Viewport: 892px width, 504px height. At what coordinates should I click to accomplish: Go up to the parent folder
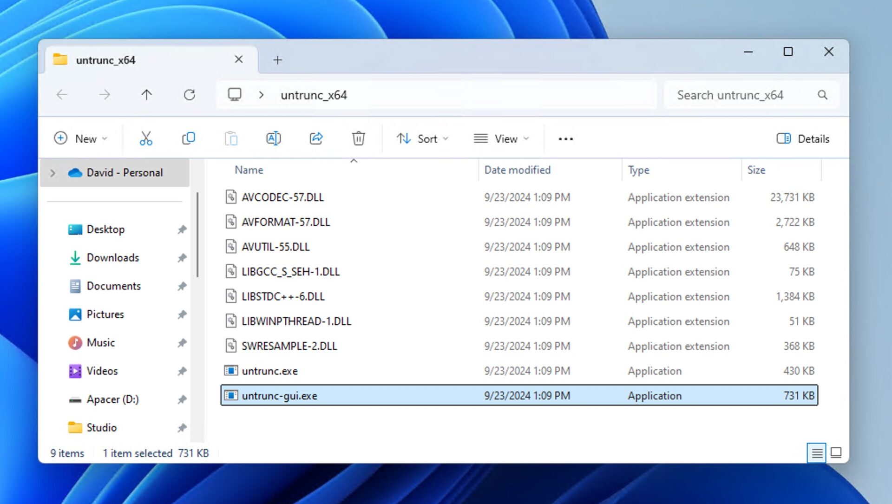pos(146,95)
